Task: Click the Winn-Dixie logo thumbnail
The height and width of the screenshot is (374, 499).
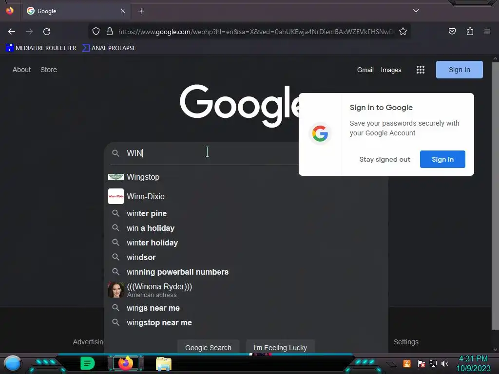Action: [x=116, y=196]
